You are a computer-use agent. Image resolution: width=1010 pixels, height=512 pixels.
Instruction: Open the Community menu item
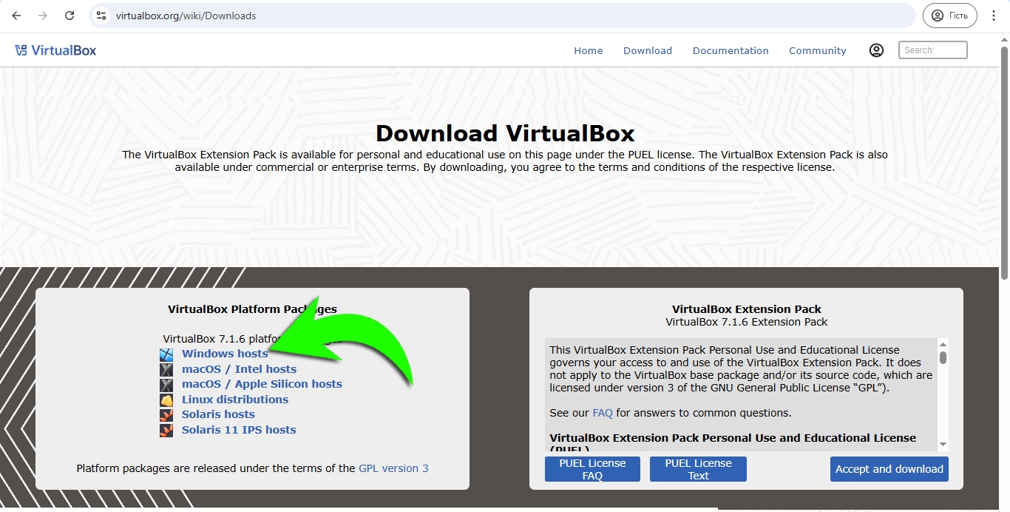pos(818,50)
